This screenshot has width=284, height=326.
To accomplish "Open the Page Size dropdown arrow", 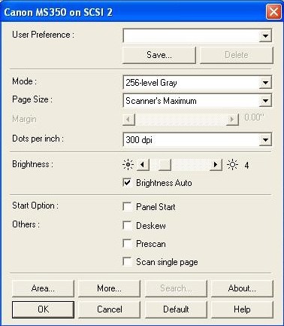I will (x=265, y=101).
